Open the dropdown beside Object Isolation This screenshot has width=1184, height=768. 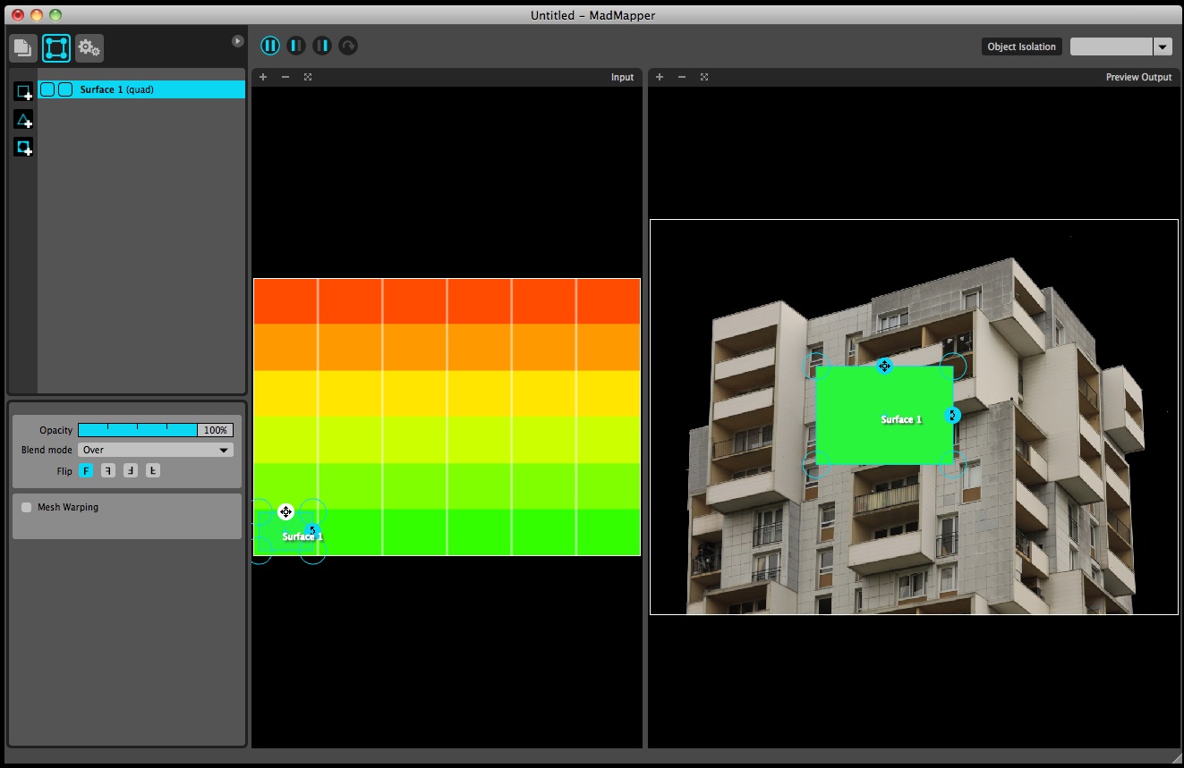coord(1163,46)
